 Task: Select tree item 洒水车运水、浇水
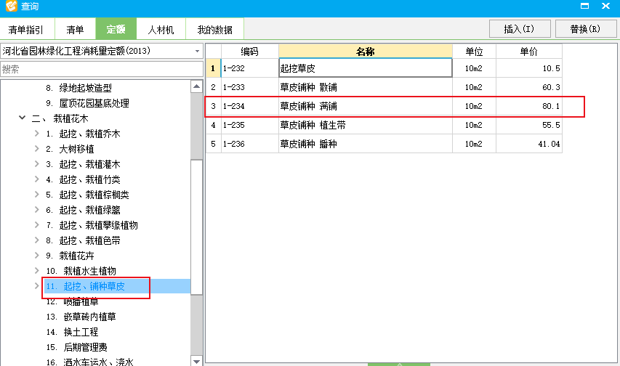click(x=89, y=362)
